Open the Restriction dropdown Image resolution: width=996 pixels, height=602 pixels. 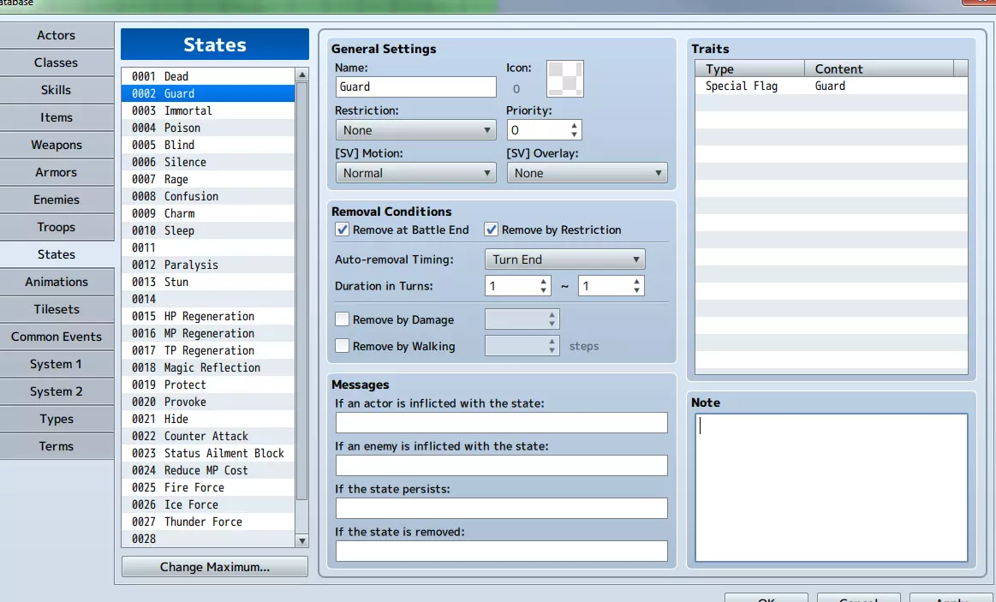click(415, 130)
